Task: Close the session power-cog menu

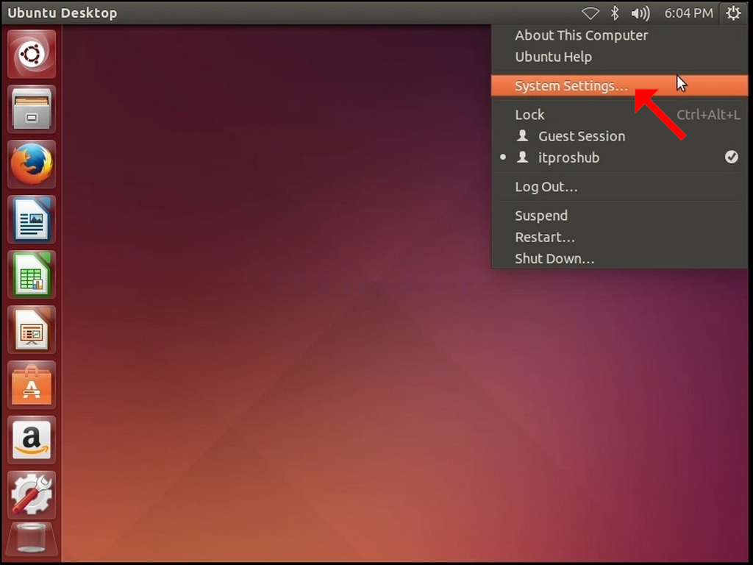Action: pos(733,13)
